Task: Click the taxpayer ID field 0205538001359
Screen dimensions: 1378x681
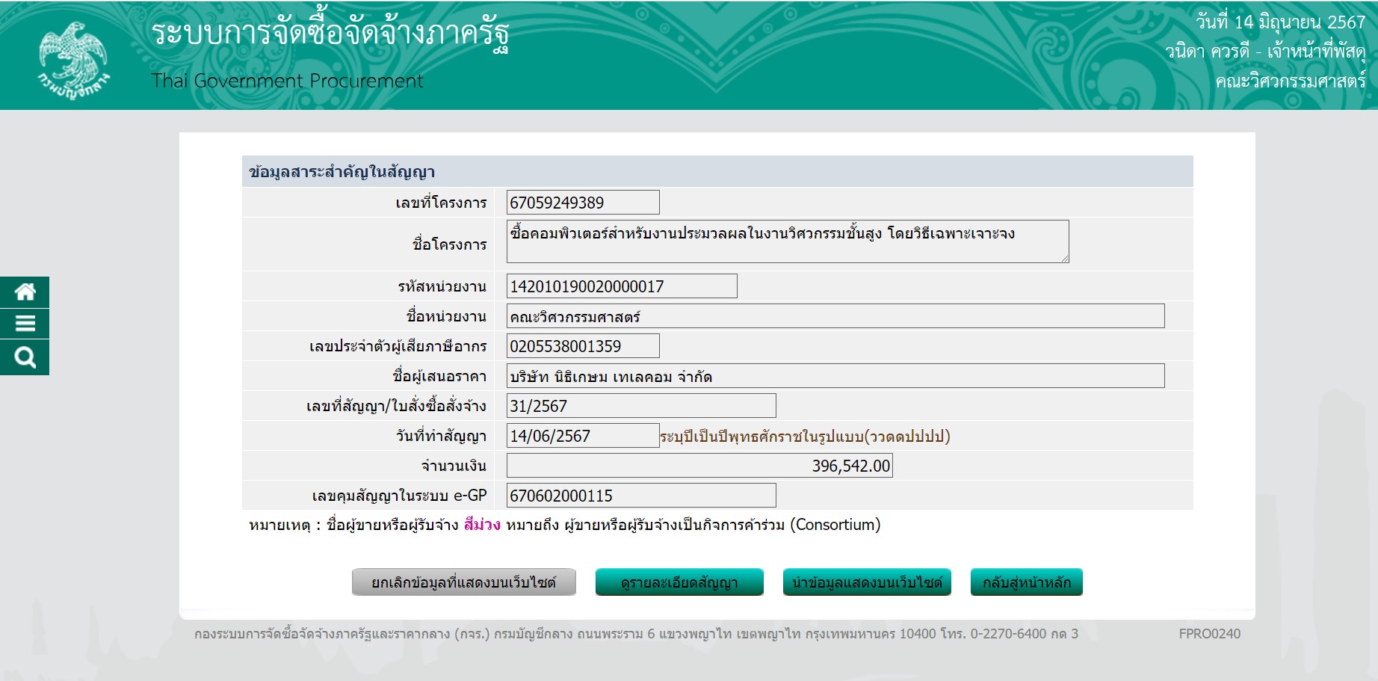Action: 582,346
